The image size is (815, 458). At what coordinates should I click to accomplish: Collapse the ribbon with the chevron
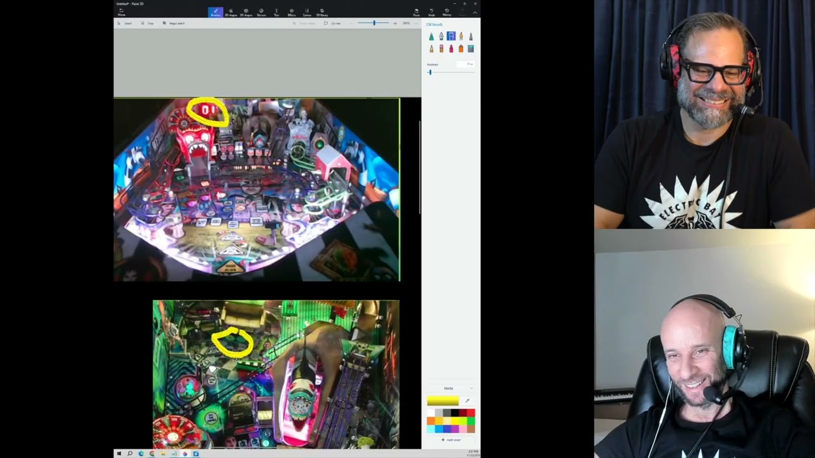coord(475,12)
